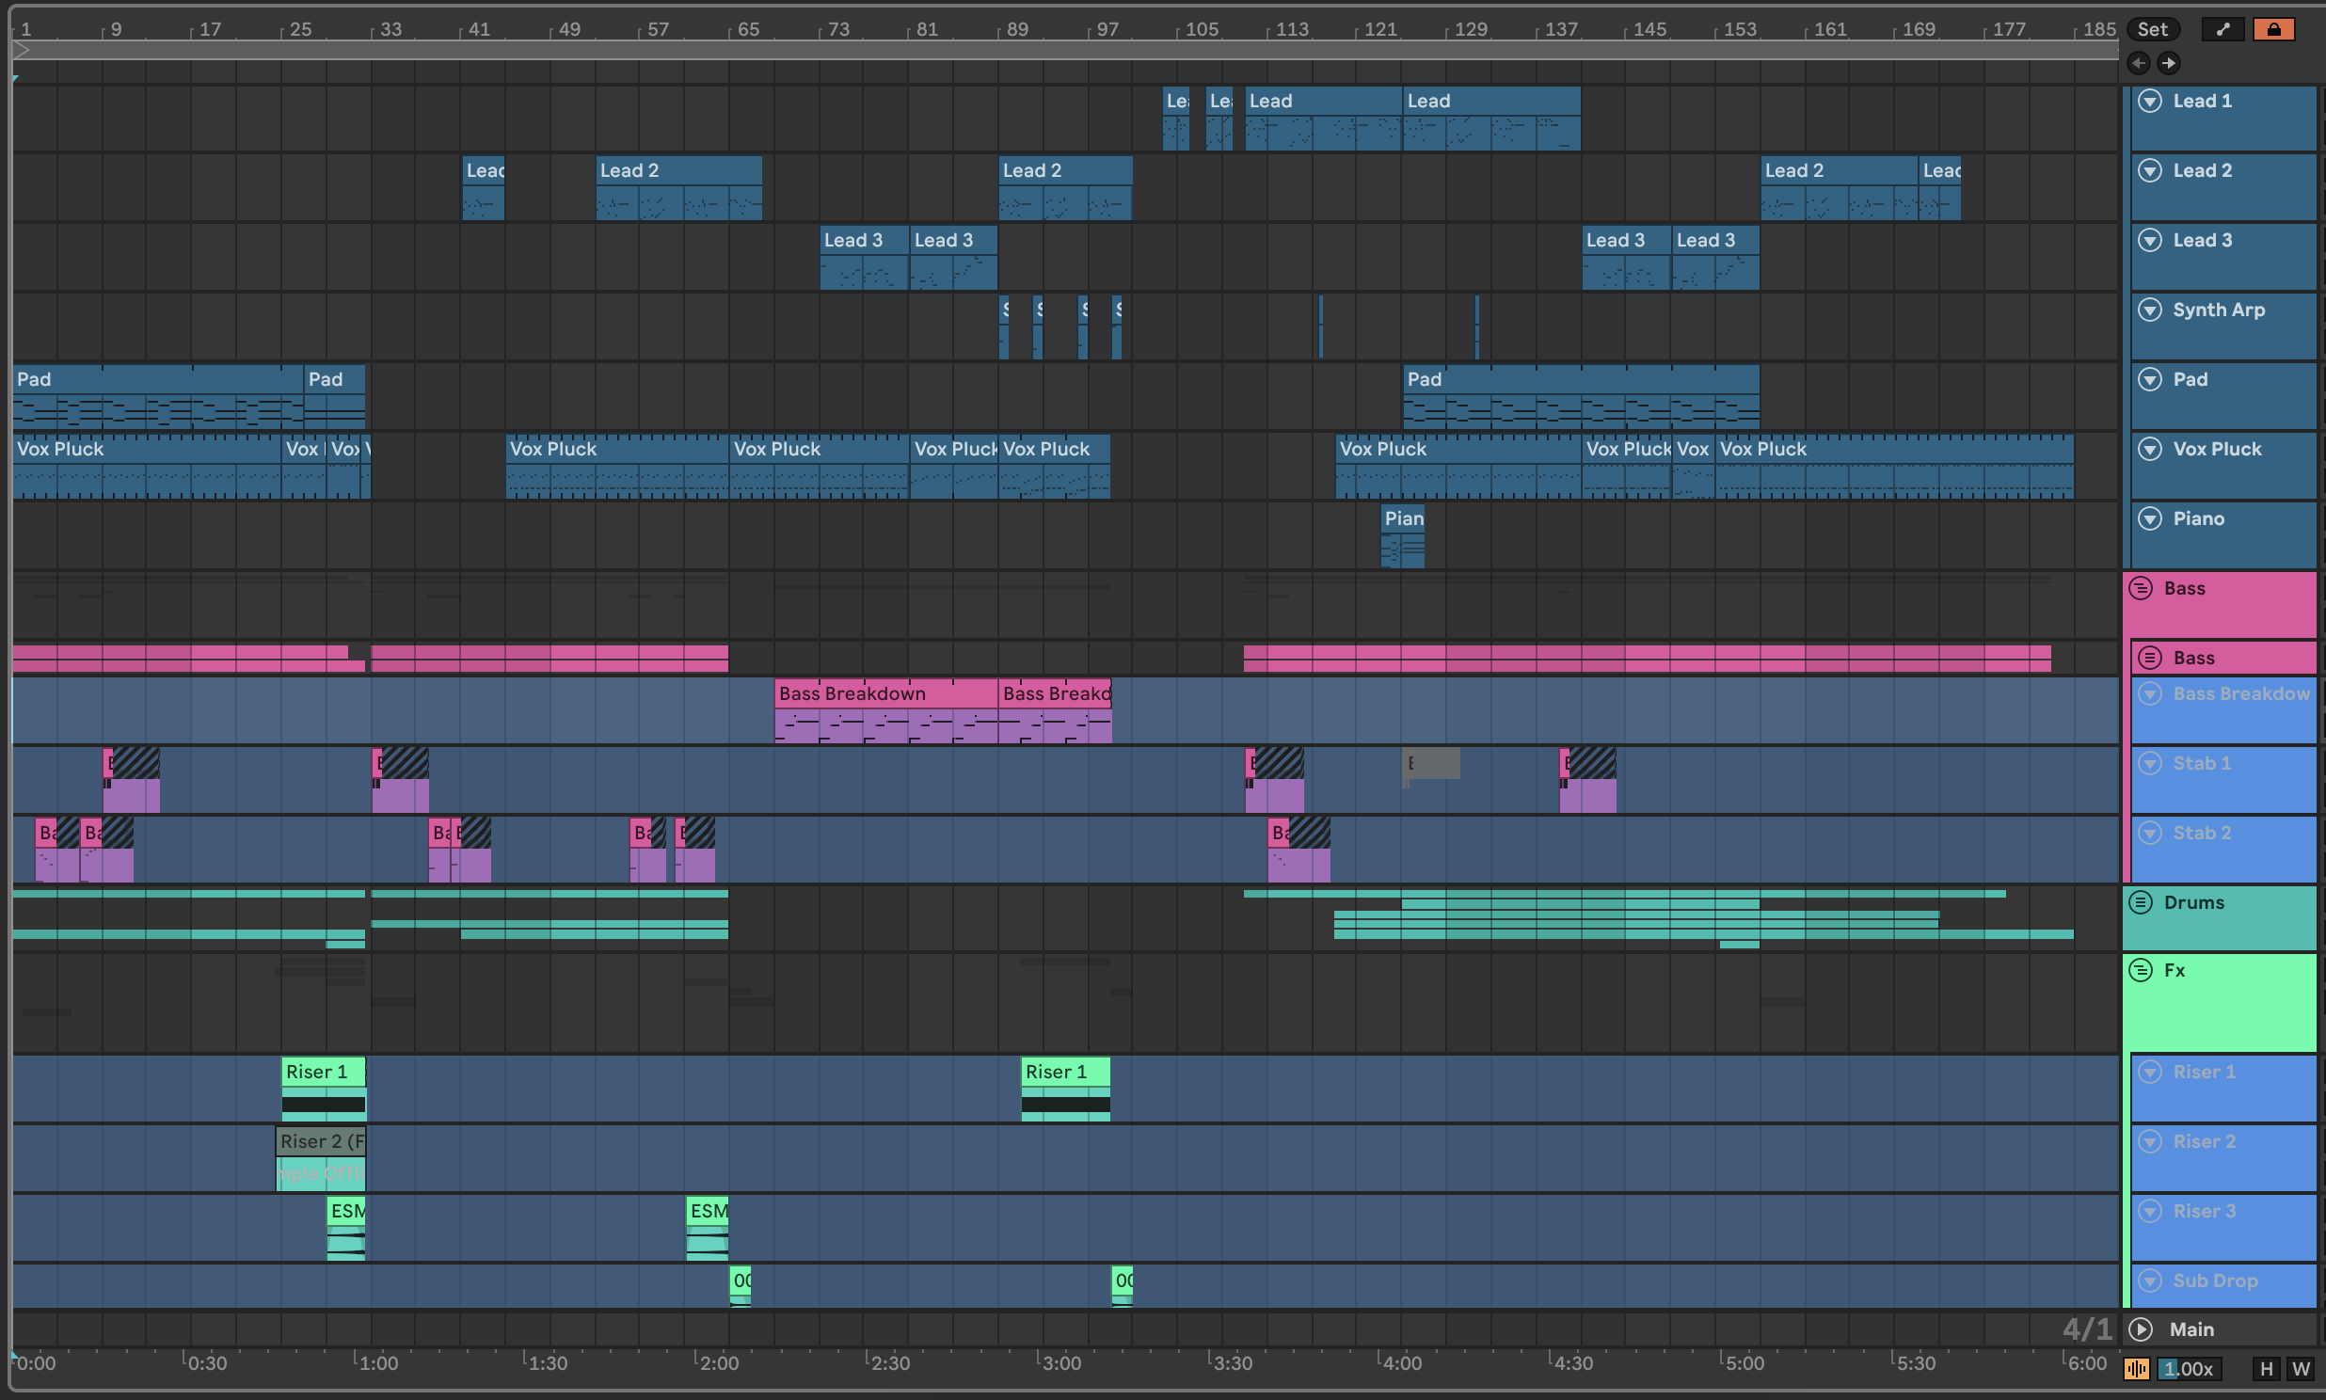Unfold the Main track
This screenshot has width=2326, height=1400.
click(2142, 1329)
